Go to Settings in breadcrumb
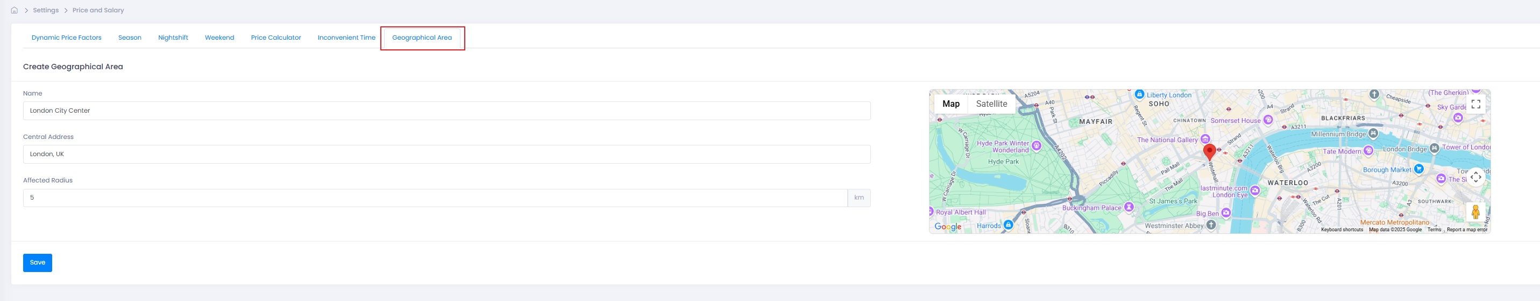This screenshot has width=1540, height=301. 45,10
